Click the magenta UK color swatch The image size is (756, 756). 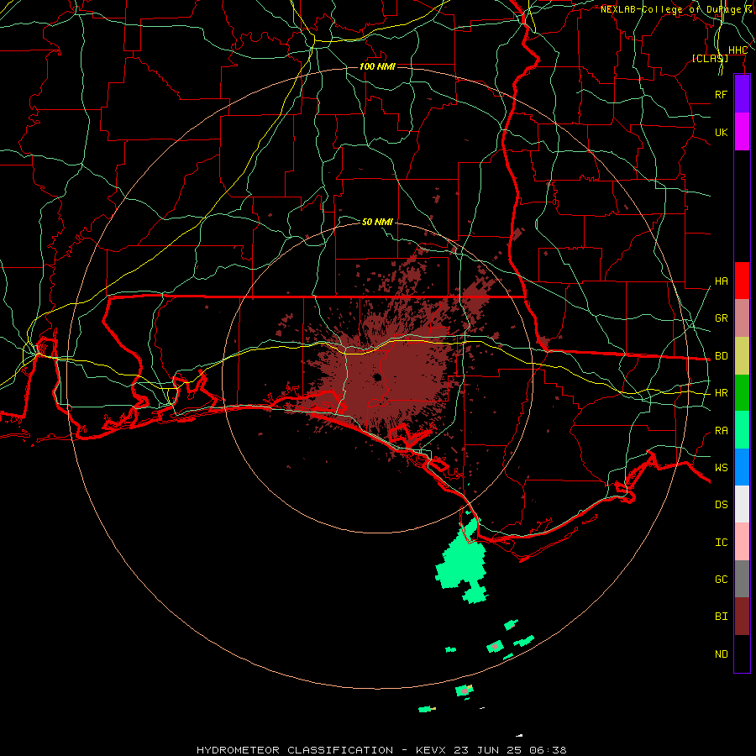(x=742, y=132)
